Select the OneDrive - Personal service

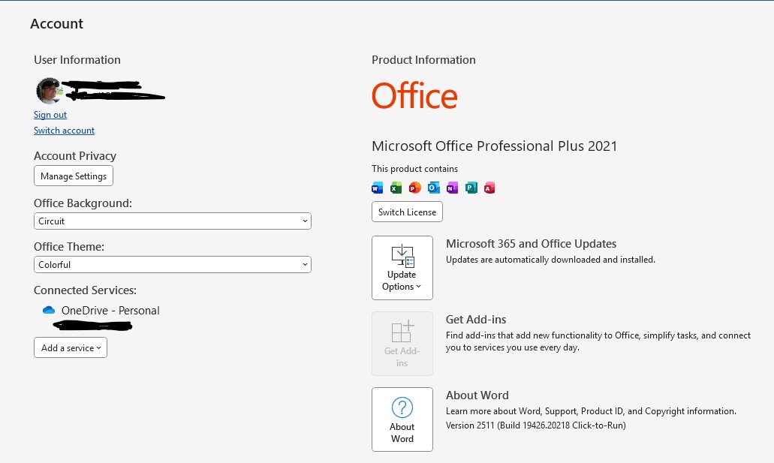click(x=110, y=311)
